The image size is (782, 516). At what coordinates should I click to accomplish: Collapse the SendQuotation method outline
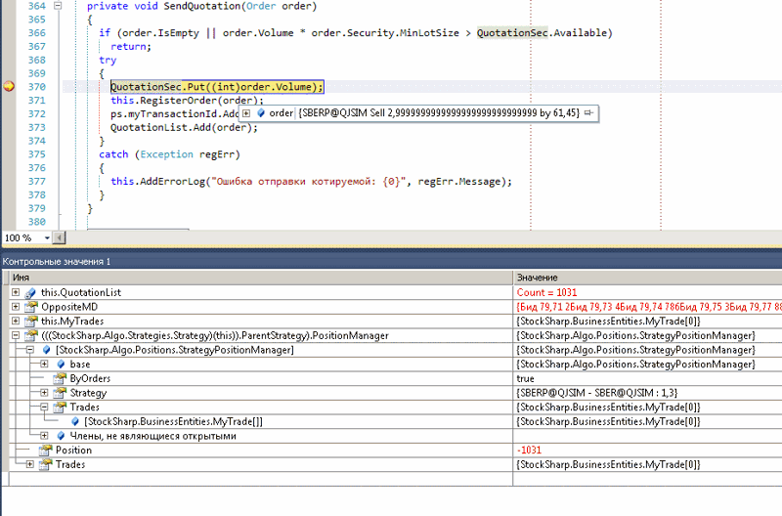click(x=56, y=5)
